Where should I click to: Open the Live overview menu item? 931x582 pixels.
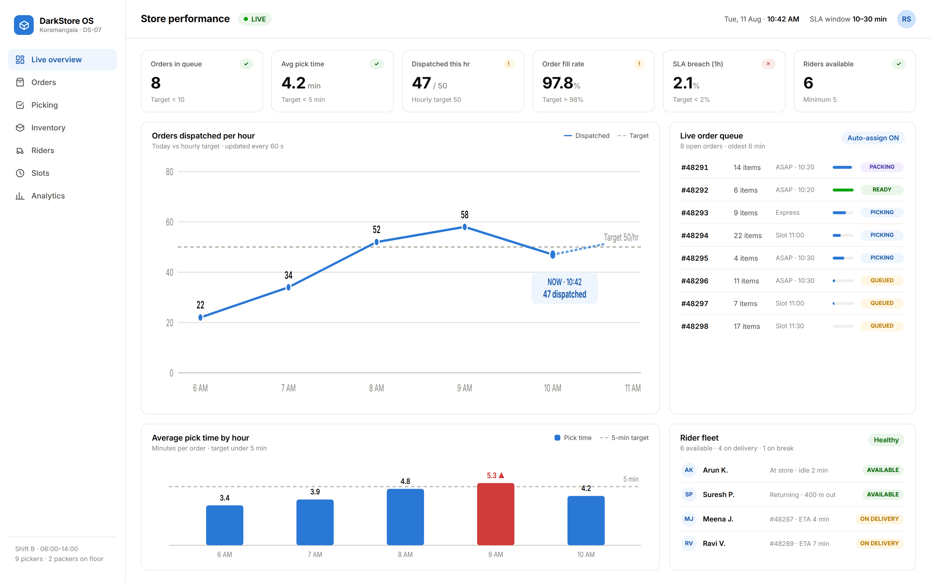(x=62, y=60)
